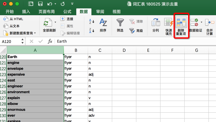
Task: Open 视图 ribbon tab
Action: click(x=117, y=12)
